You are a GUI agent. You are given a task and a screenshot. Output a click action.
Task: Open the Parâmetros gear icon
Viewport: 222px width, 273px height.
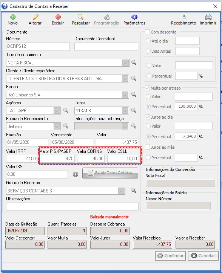pos(134,17)
